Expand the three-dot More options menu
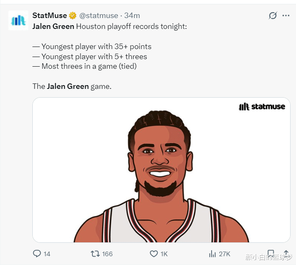 point(286,16)
